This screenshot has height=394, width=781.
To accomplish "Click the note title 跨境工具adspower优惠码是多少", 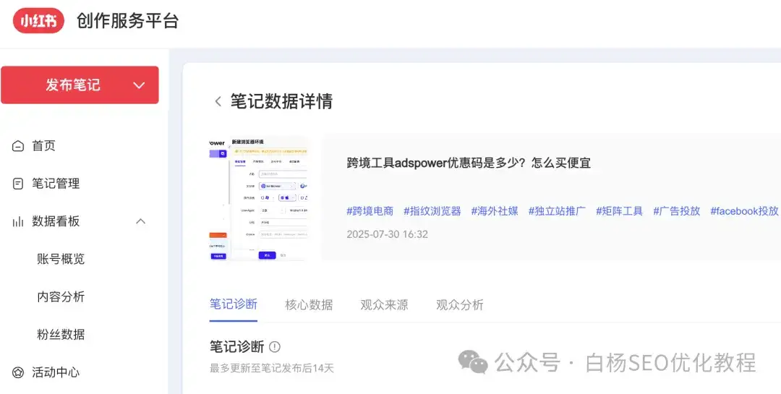I will 469,163.
